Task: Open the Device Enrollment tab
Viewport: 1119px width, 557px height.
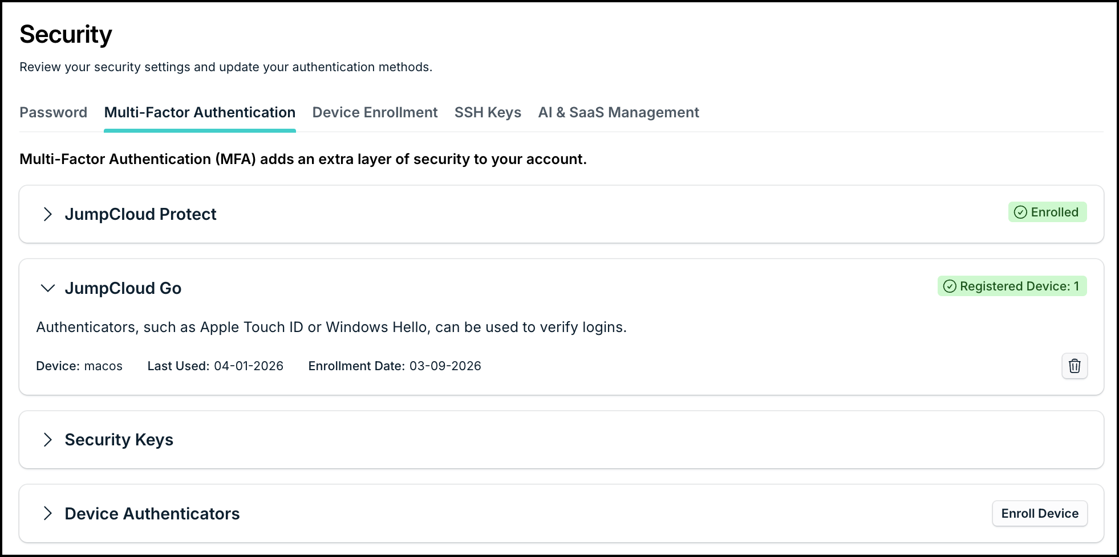Action: click(x=375, y=112)
